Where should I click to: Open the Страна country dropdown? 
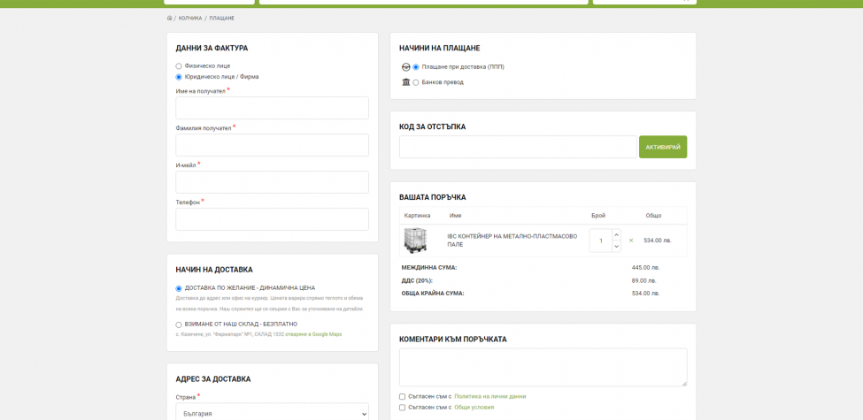pos(272,414)
